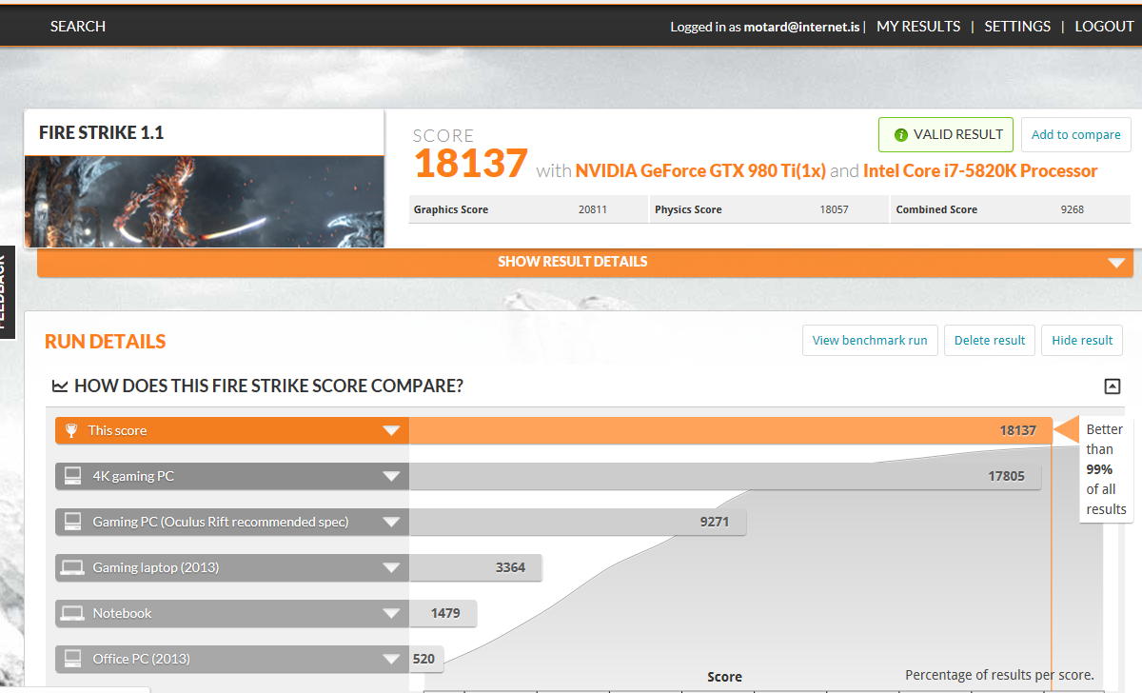Click the notebook icon on the Notebook row

point(71,613)
